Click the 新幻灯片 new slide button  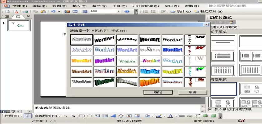pos(208,11)
